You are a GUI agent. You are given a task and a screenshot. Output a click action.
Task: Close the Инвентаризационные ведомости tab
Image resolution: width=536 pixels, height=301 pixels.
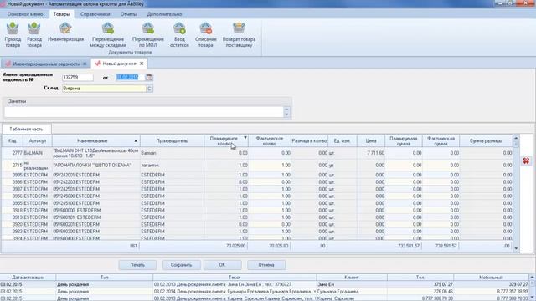(x=85, y=64)
